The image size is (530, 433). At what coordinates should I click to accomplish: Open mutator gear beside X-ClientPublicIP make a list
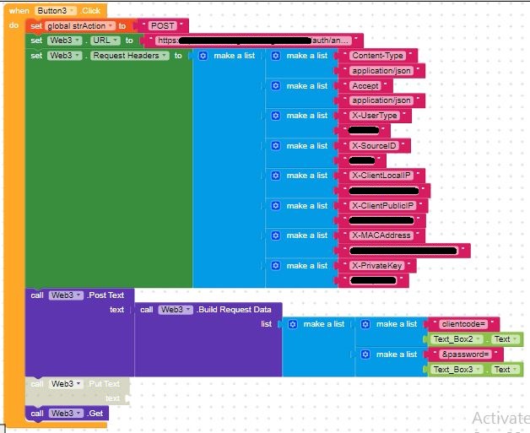[x=276, y=205]
